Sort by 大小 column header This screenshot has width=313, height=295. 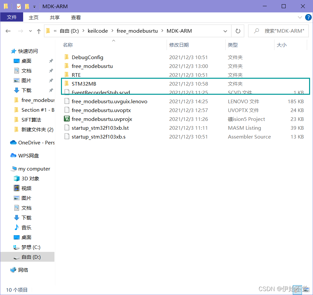point(281,45)
